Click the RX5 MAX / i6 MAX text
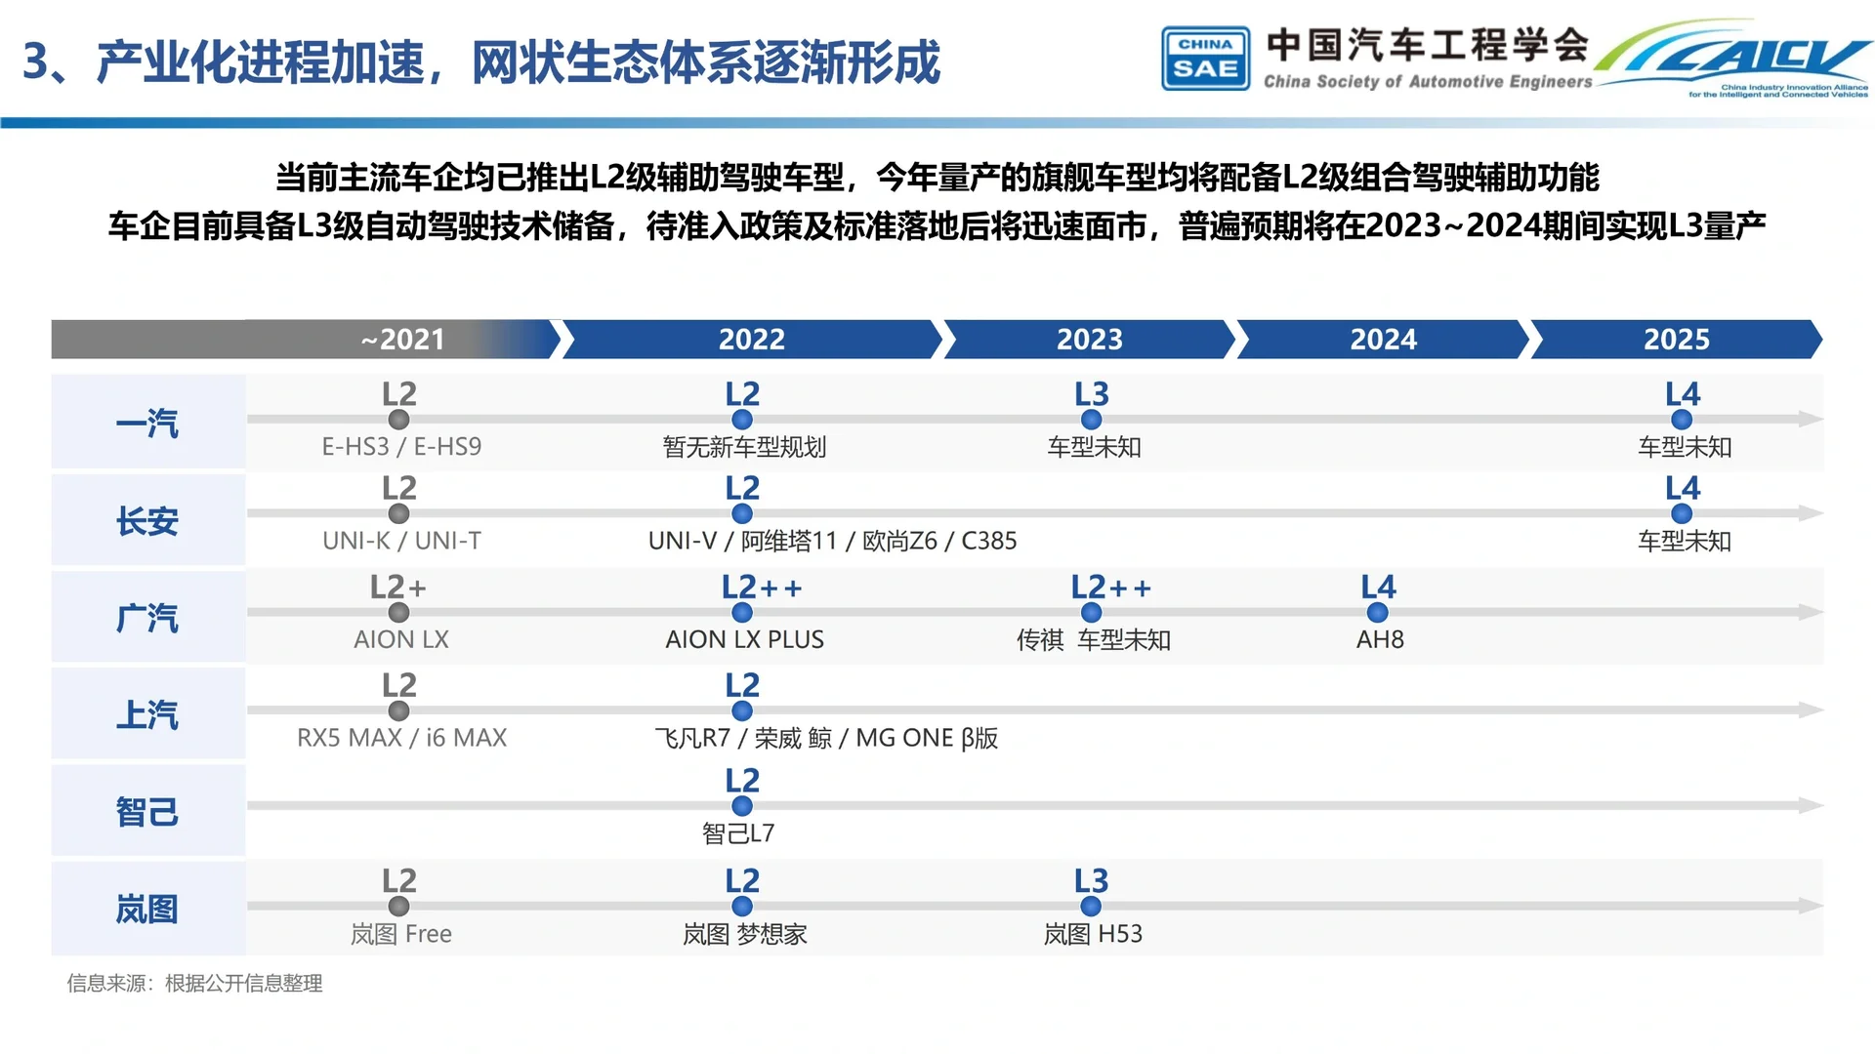 401,738
